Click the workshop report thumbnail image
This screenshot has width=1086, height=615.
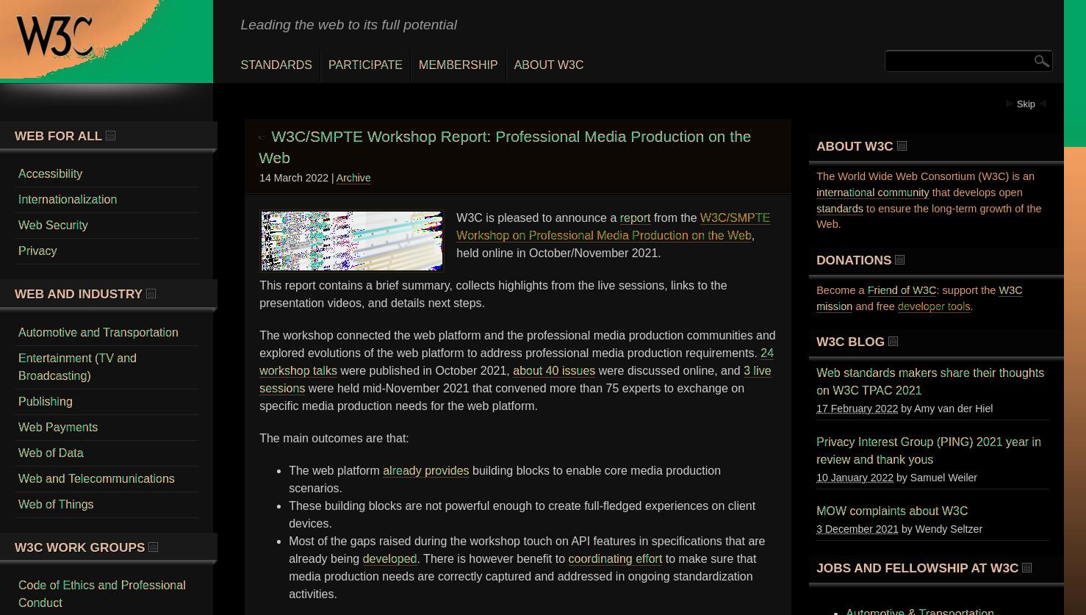[x=352, y=241]
